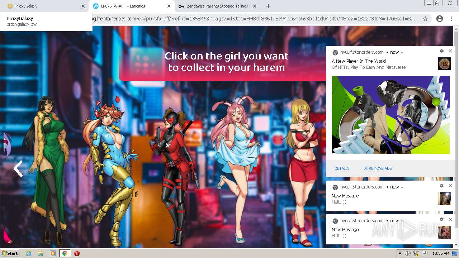Screen dimensions: 459x258
Task: Click the taskbar clock showing 10:35 AM
Action: (441, 253)
